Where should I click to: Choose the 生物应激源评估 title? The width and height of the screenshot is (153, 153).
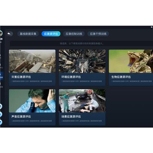[x=121, y=77]
